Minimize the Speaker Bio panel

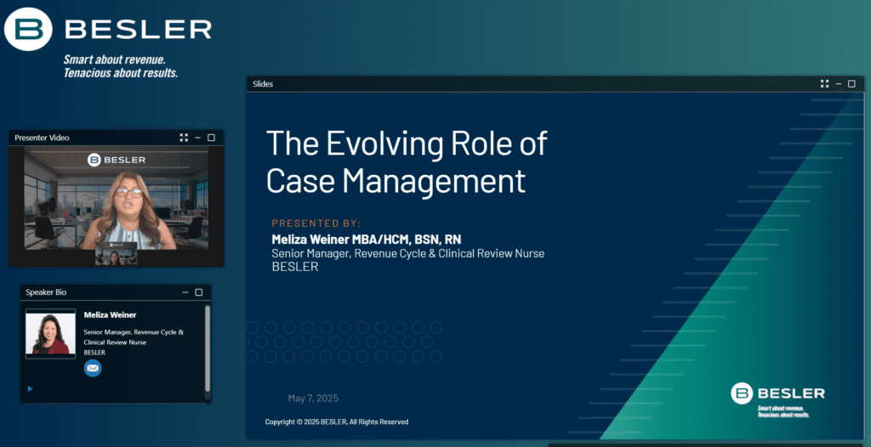pos(185,292)
